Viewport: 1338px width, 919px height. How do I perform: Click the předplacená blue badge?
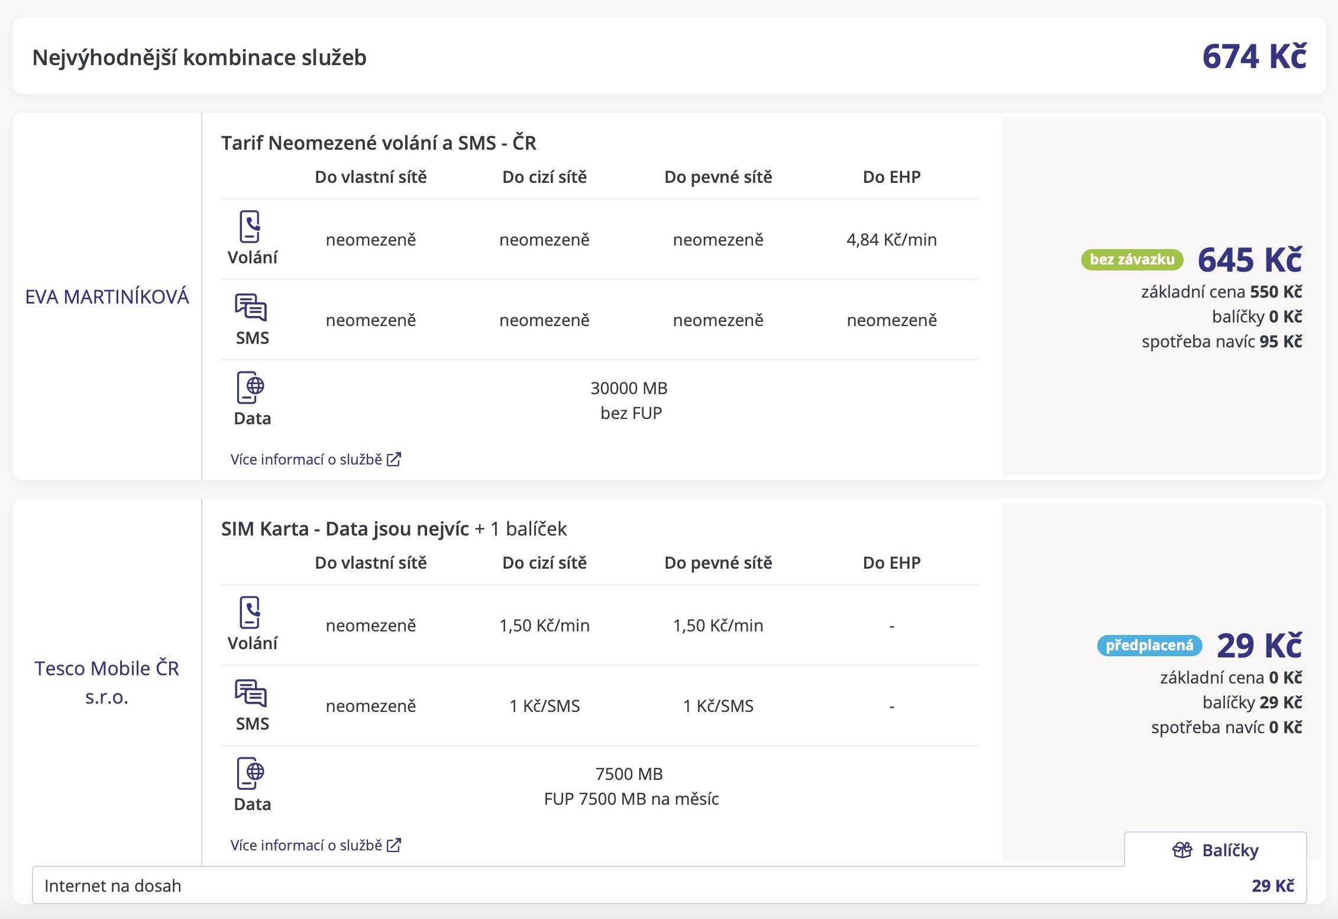point(1149,646)
